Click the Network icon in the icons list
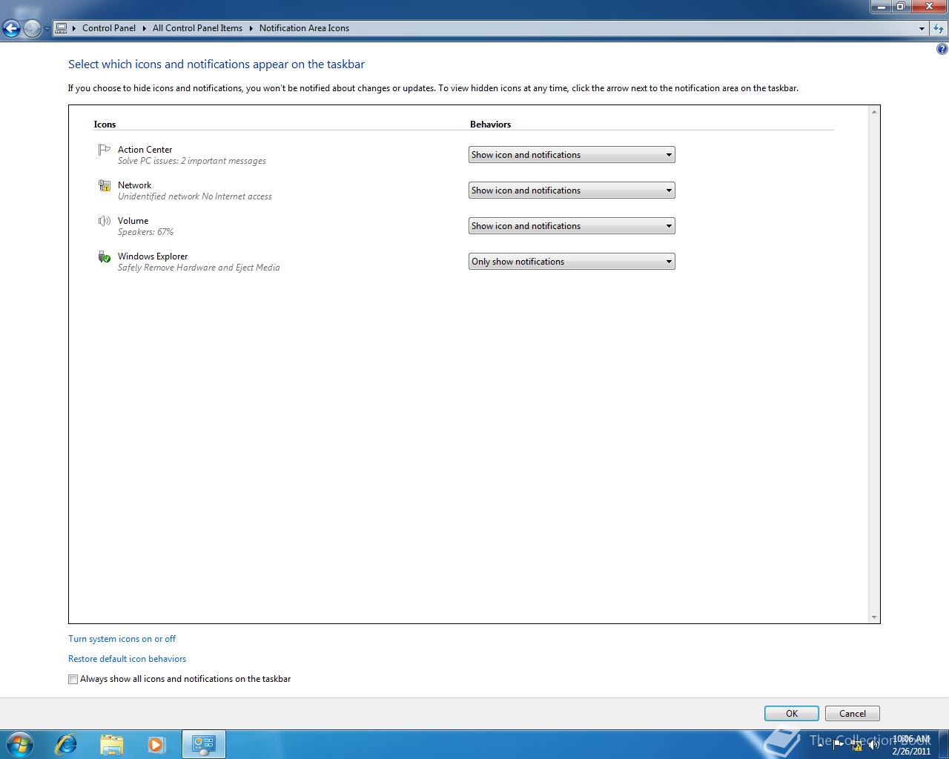This screenshot has height=759, width=949. click(105, 185)
